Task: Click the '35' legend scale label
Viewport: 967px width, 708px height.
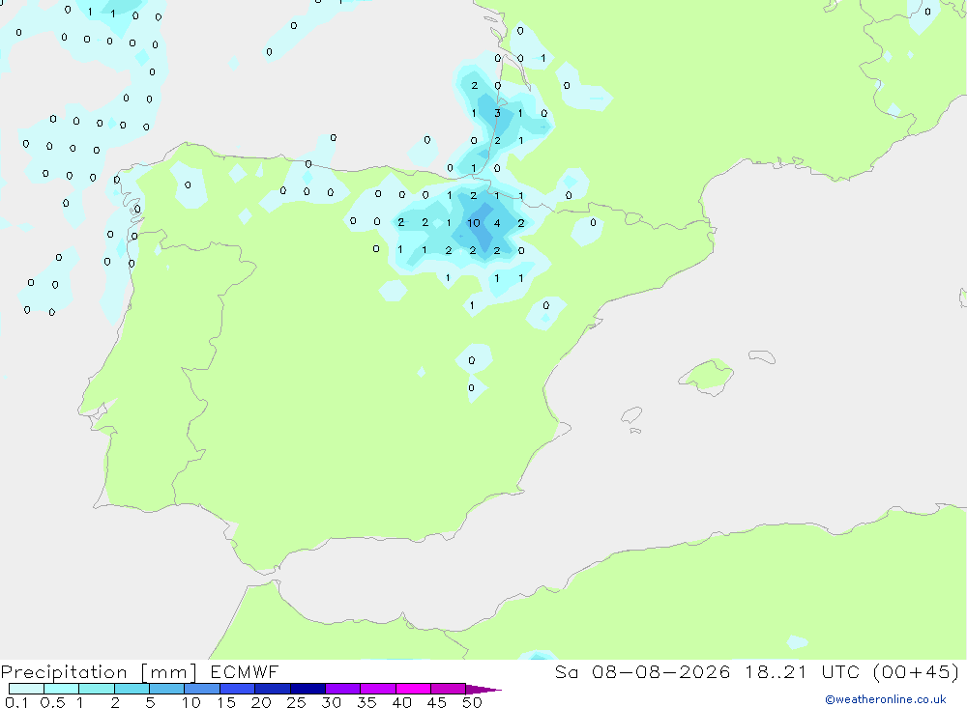Action: tap(366, 702)
